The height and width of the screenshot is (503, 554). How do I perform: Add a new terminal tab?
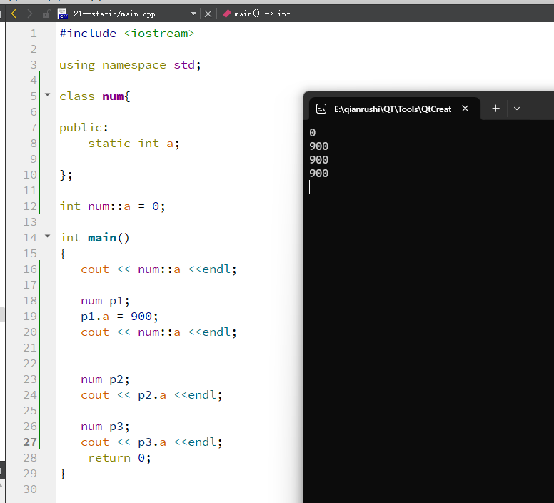pos(495,109)
